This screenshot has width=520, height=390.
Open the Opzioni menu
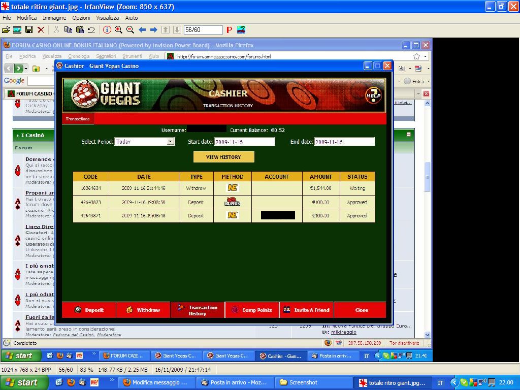coord(81,18)
